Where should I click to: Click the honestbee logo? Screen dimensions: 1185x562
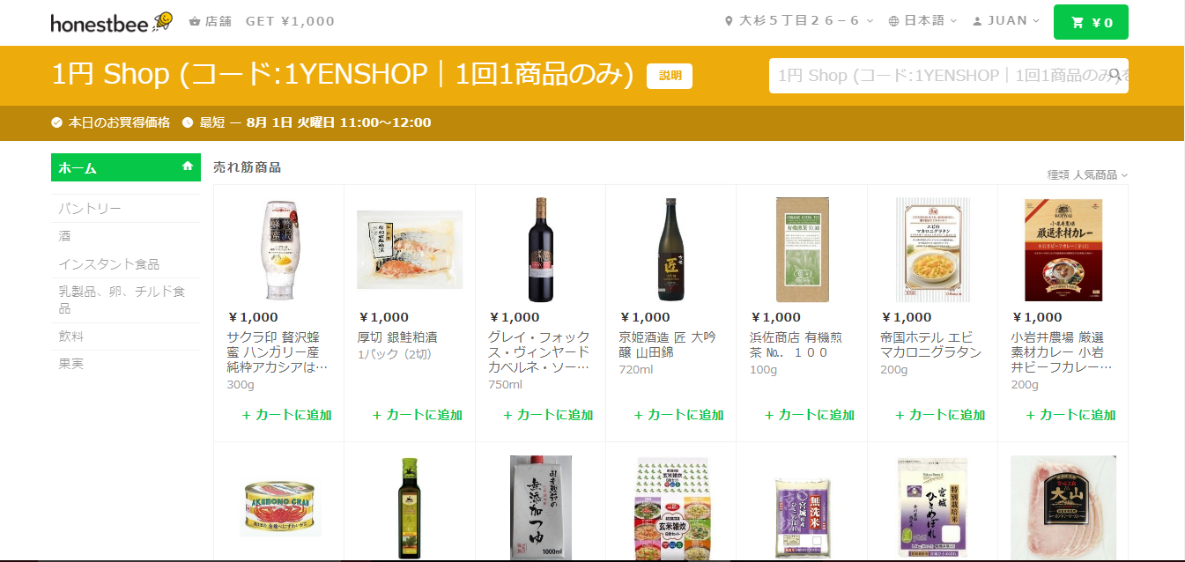(x=111, y=22)
